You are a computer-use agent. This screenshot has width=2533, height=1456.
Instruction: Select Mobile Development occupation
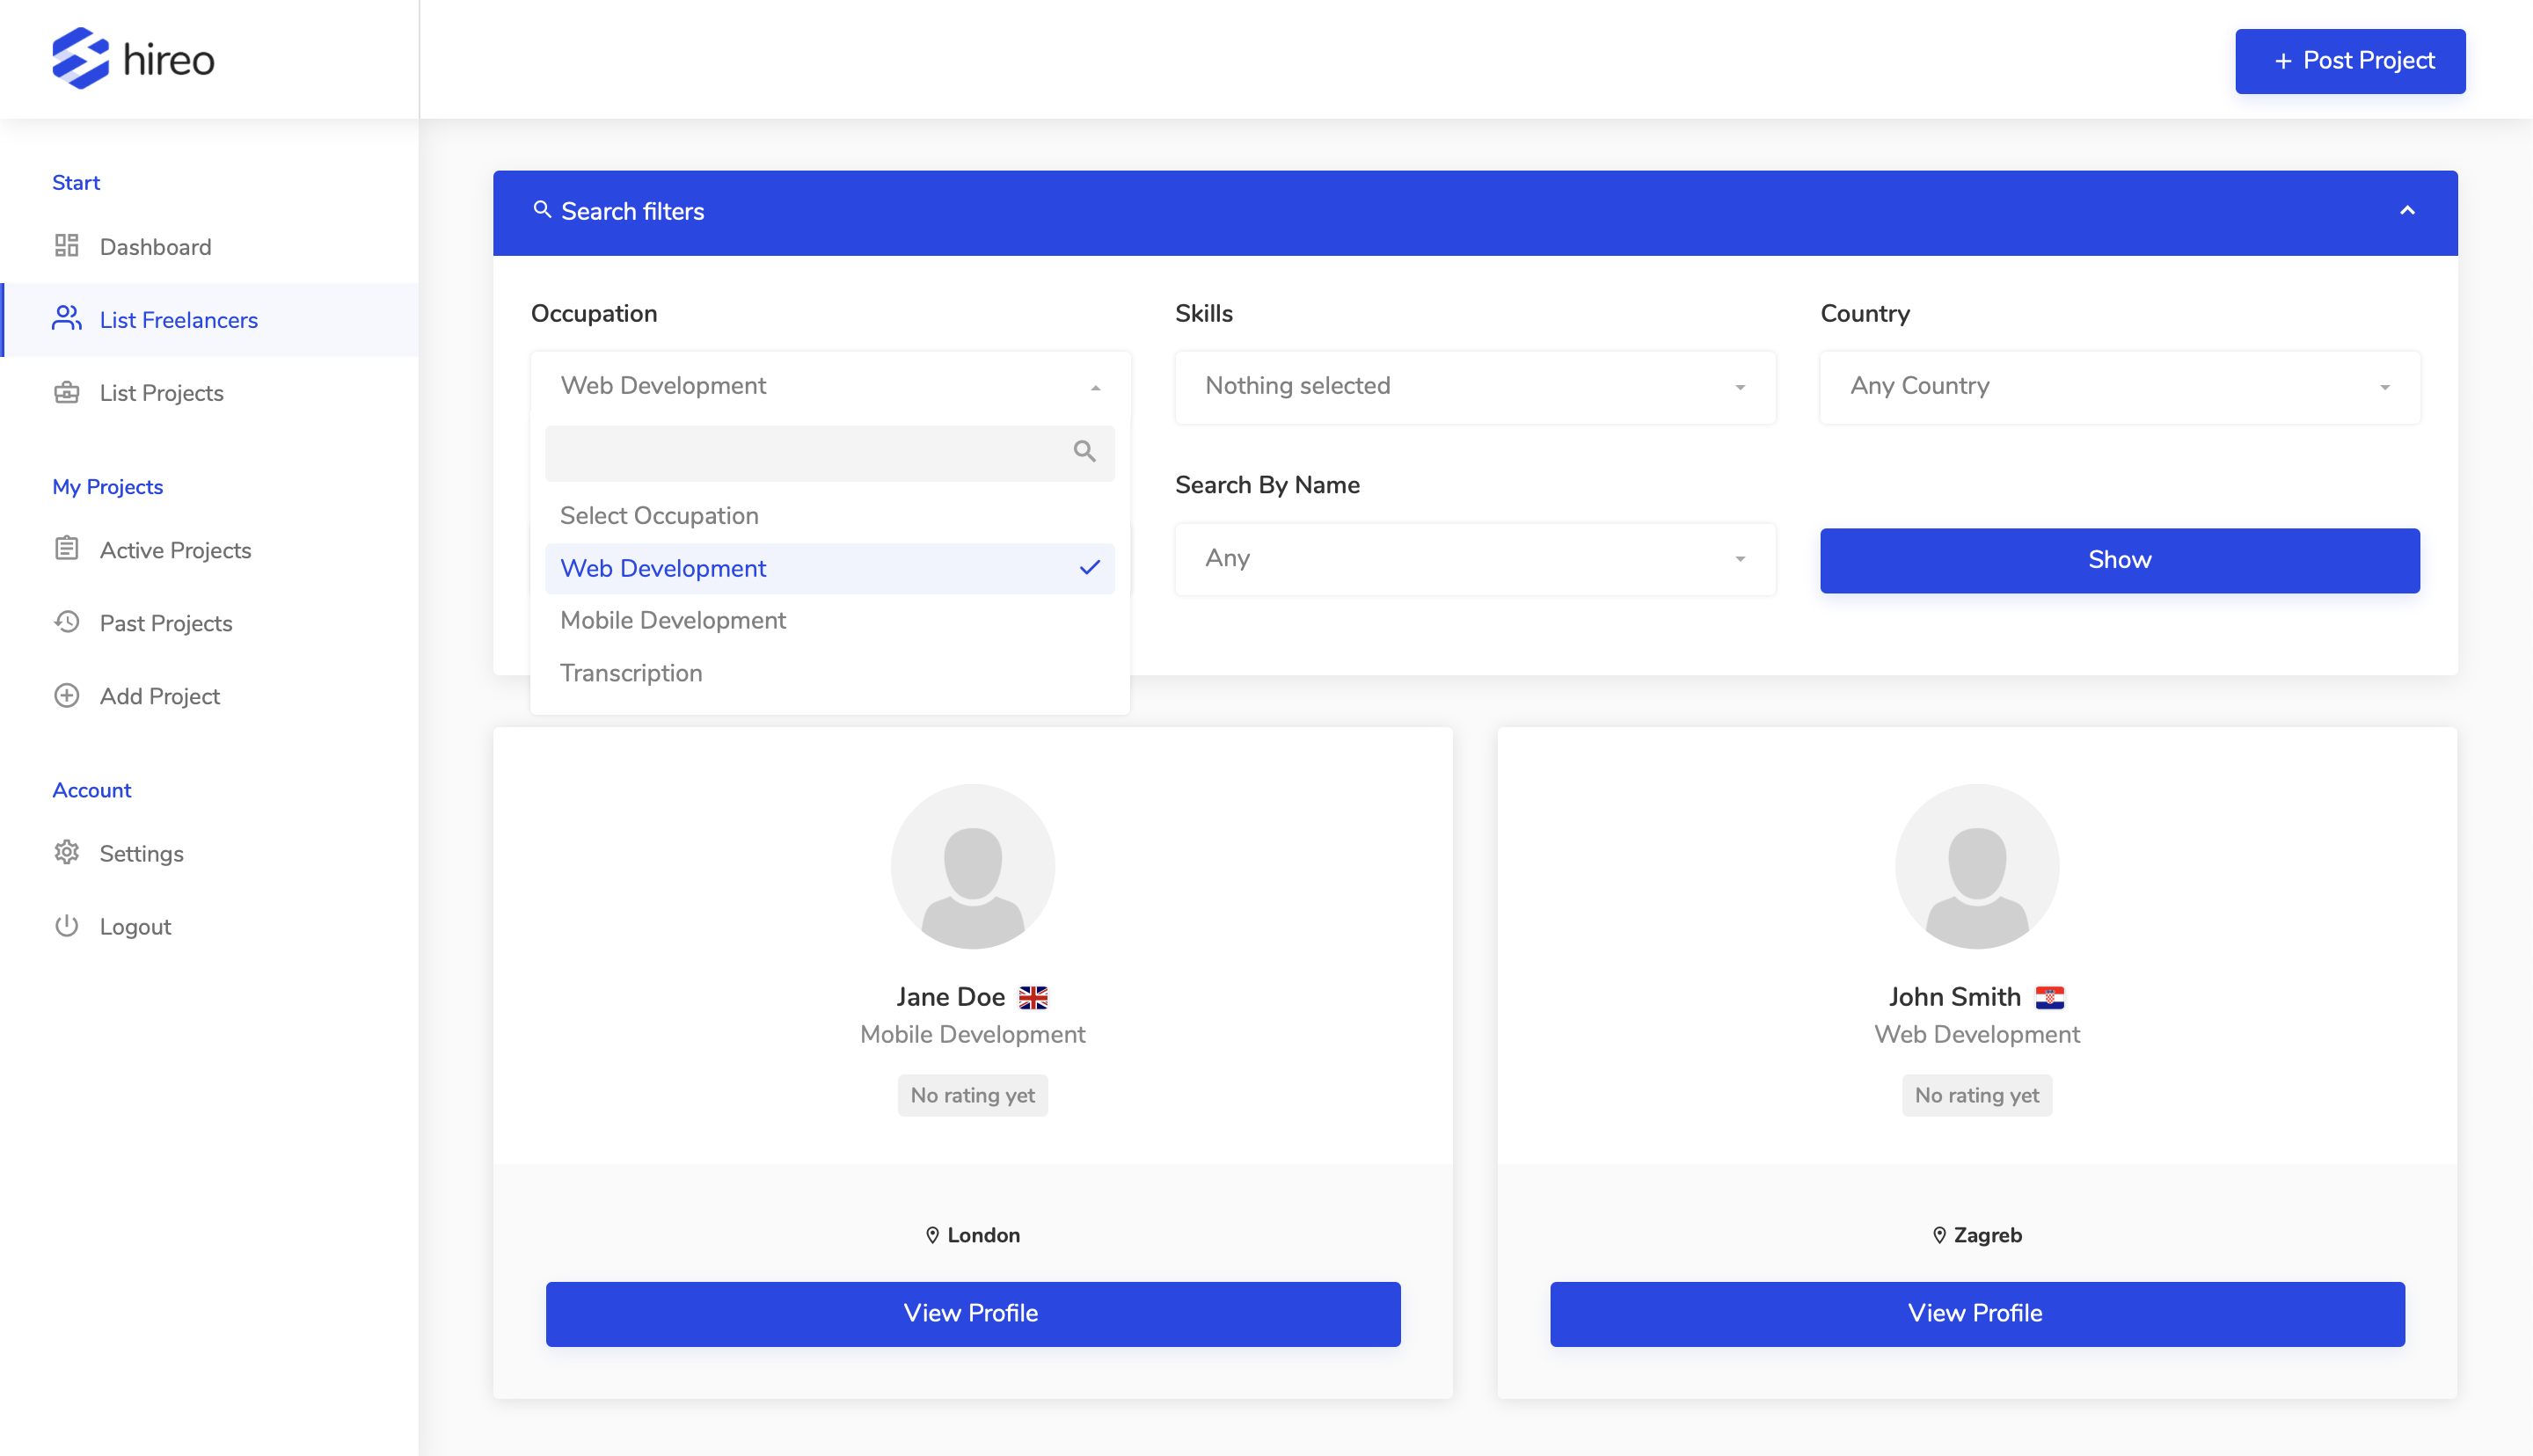tap(830, 621)
